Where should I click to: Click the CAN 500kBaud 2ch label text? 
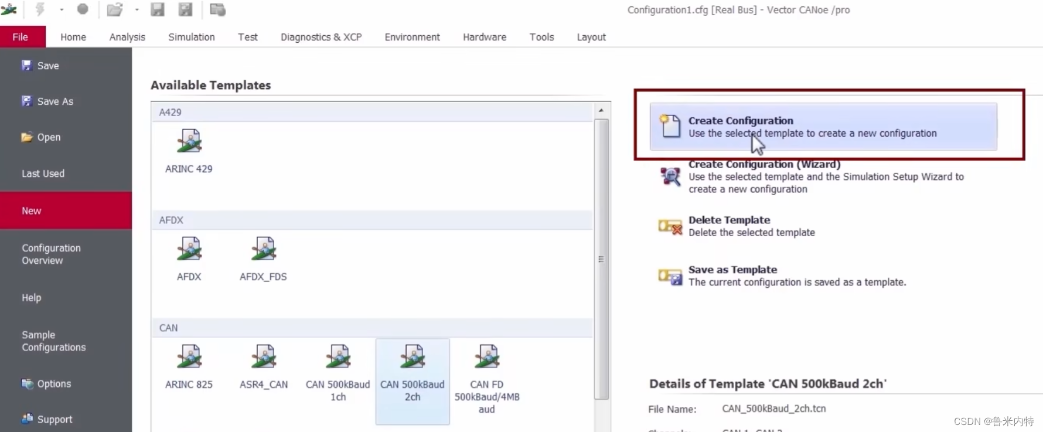point(413,390)
